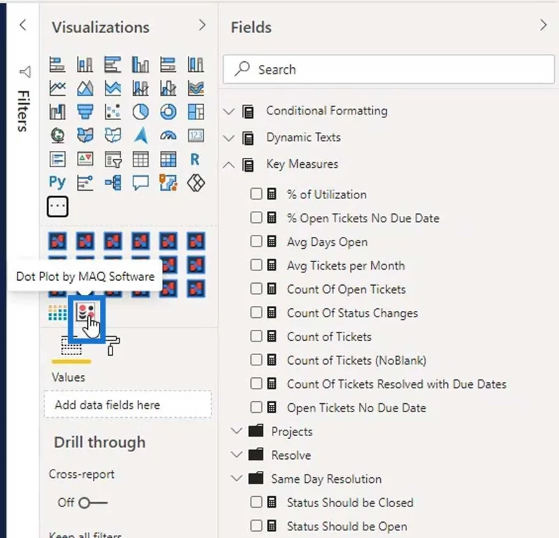Image resolution: width=559 pixels, height=538 pixels.
Task: Select the Stacked area chart visual
Action: click(112, 89)
